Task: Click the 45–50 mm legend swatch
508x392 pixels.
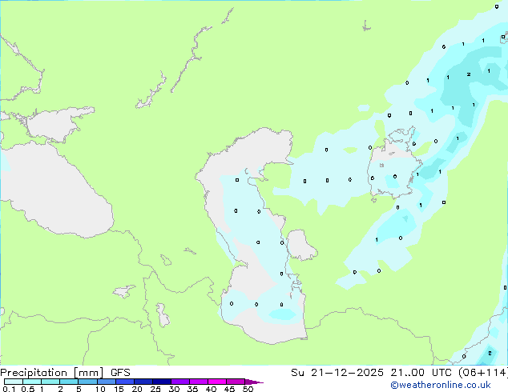Action: click(236, 382)
